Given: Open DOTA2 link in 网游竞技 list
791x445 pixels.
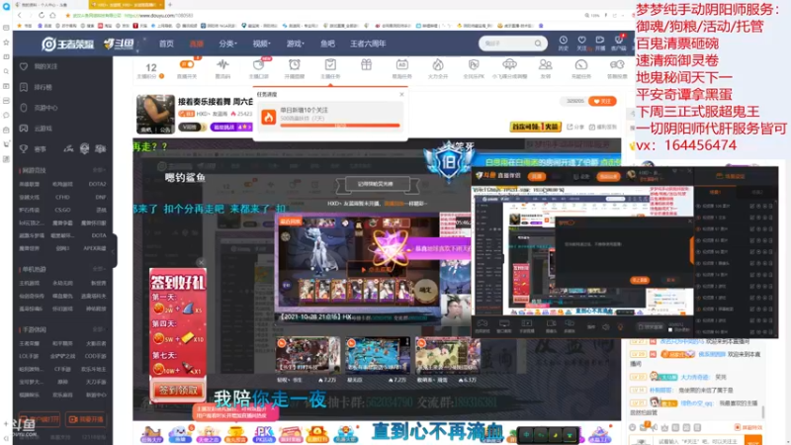Looking at the screenshot, I should pyautogui.click(x=97, y=184).
